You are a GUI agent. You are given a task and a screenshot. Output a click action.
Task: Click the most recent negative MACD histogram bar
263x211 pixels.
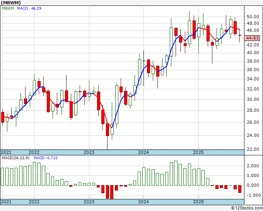pos(240,189)
